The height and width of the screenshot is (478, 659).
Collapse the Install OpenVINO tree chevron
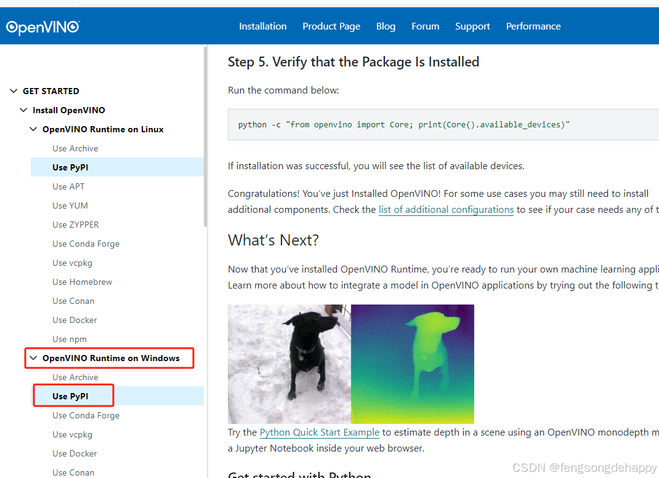click(x=23, y=110)
